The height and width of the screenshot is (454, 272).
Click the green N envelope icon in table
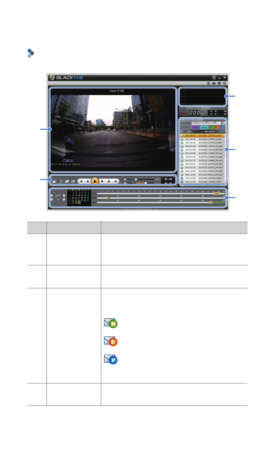tap(110, 323)
